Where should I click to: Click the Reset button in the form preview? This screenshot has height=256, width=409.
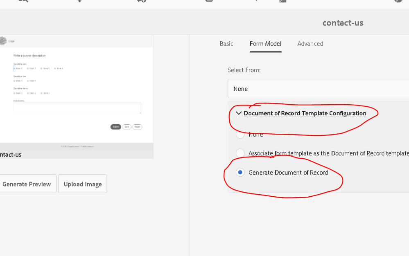(137, 127)
